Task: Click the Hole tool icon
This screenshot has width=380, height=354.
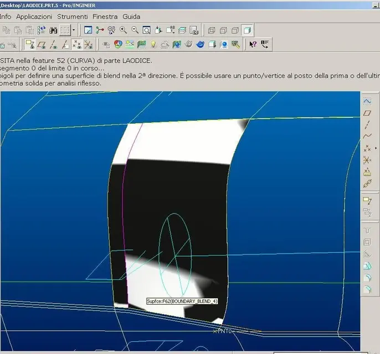Action: pyautogui.click(x=367, y=230)
